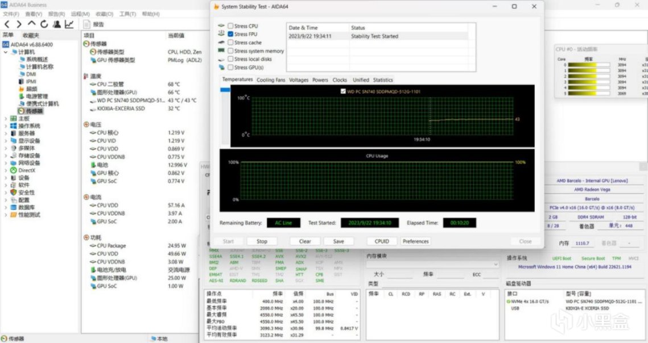Open the 工具(T) menu

(x=127, y=14)
